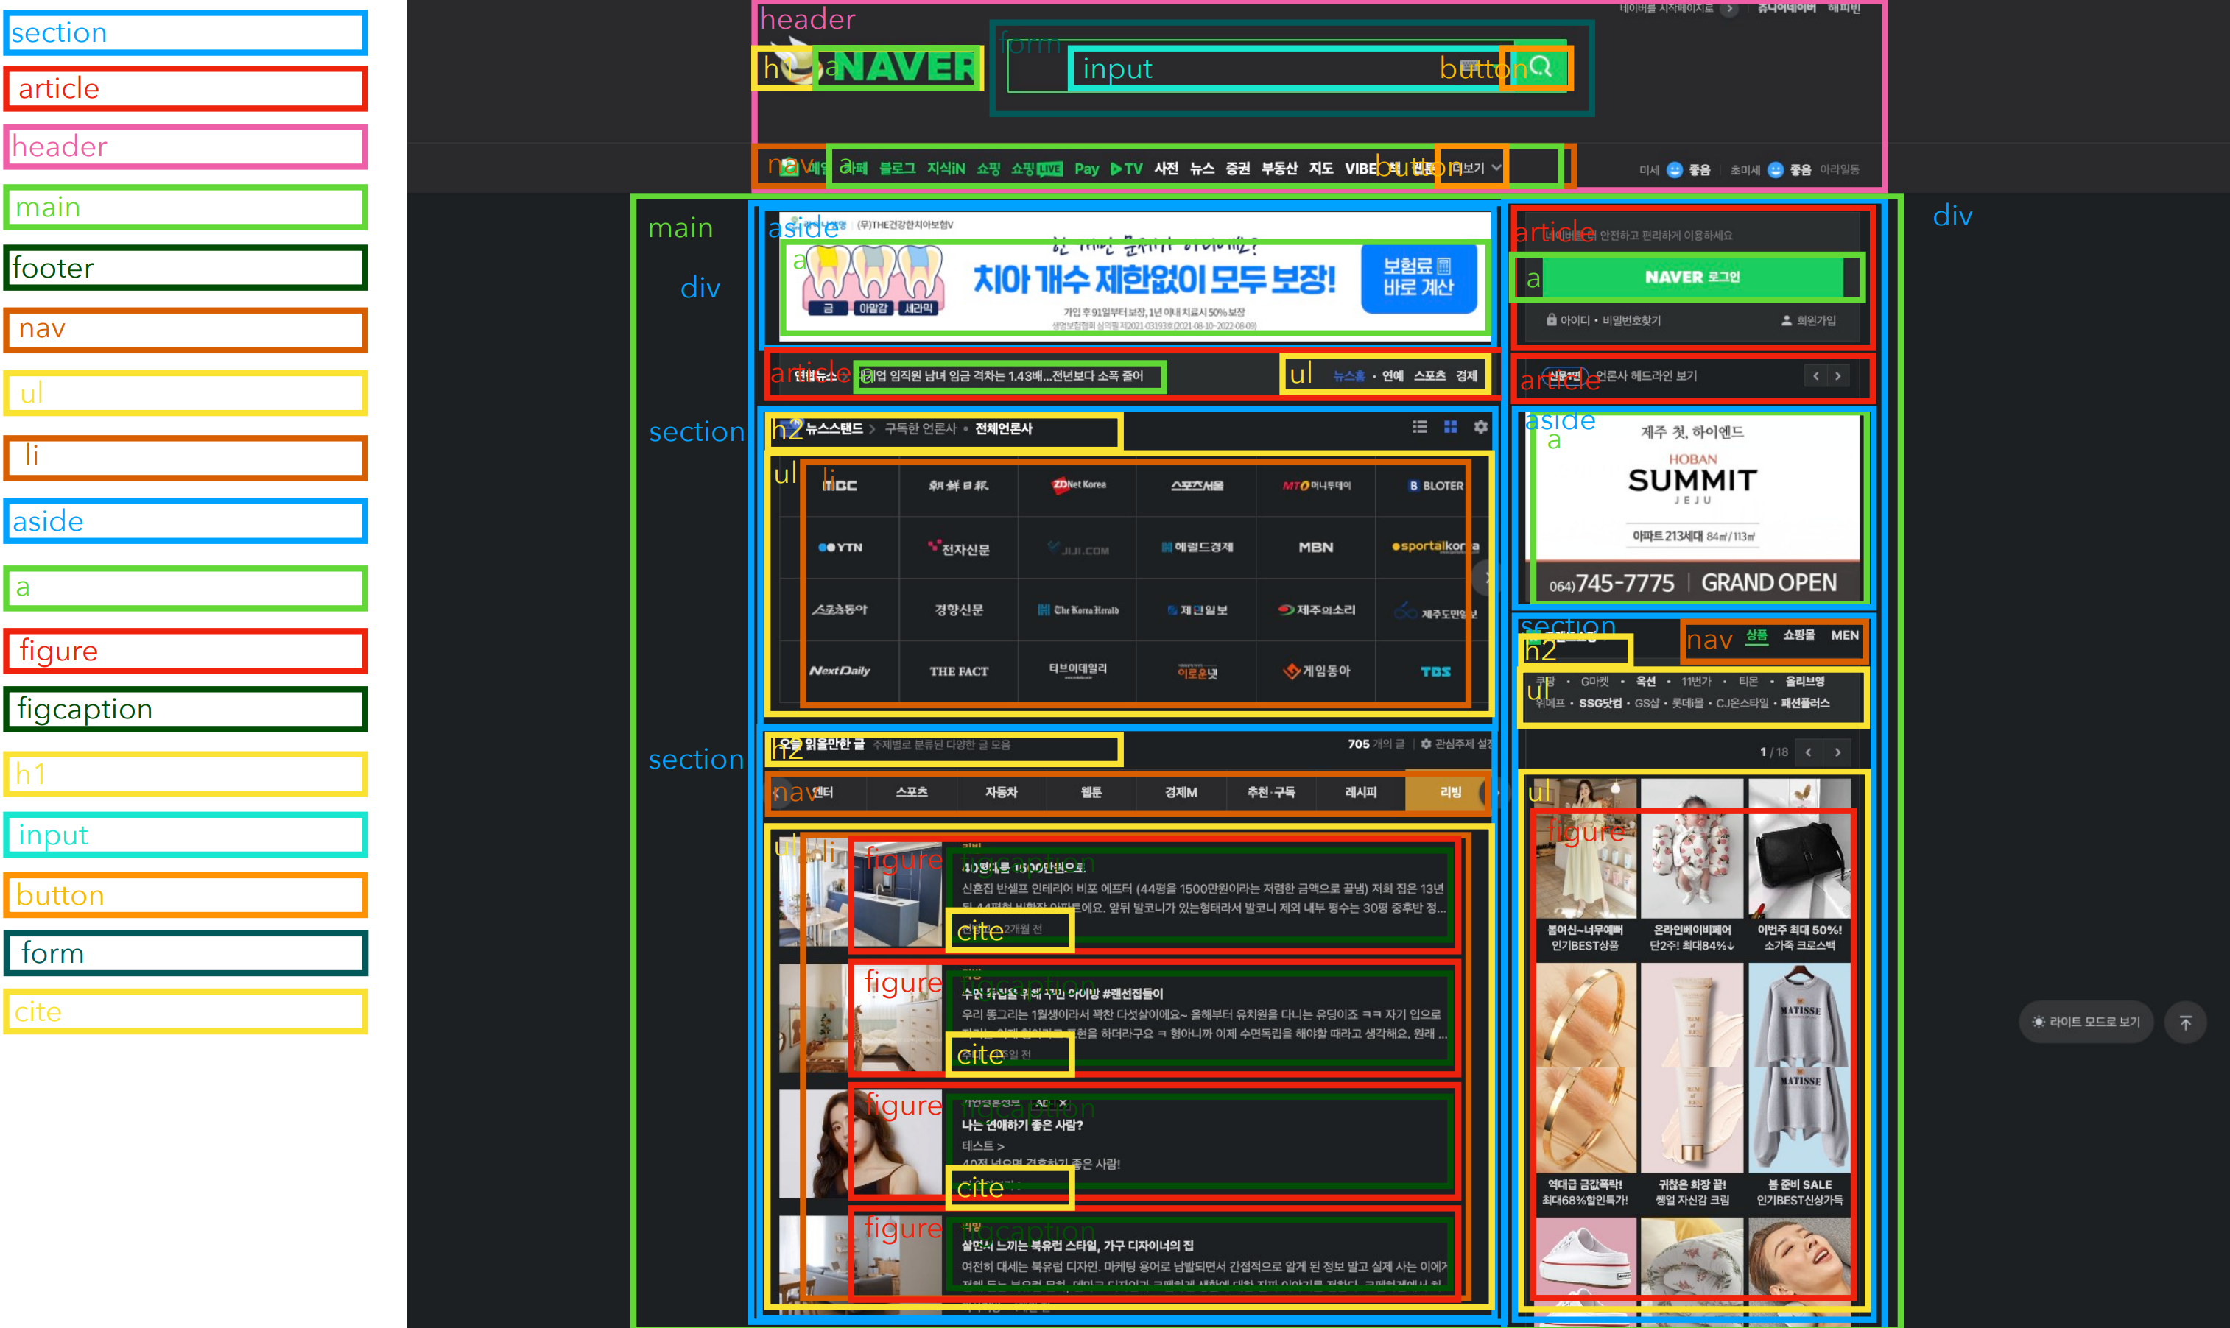Select the 쇼핑몰 shopping tab

tap(1798, 635)
